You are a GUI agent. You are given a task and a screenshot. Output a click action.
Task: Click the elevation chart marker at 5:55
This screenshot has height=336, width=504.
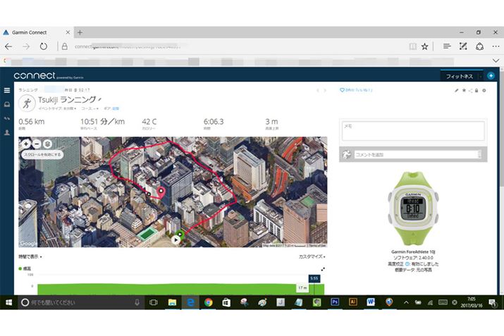314,279
